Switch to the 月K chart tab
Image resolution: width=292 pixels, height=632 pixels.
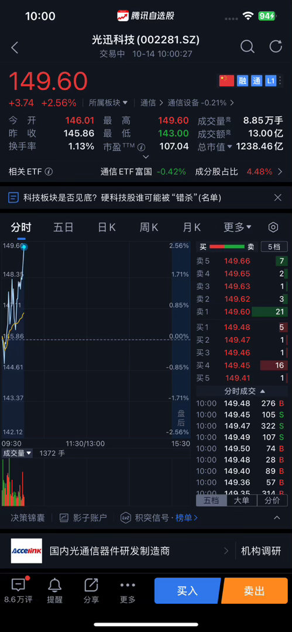[x=191, y=227]
